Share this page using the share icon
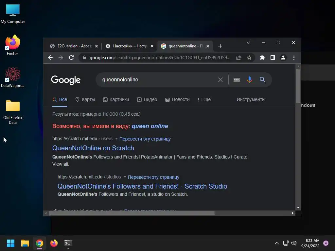 click(x=239, y=58)
